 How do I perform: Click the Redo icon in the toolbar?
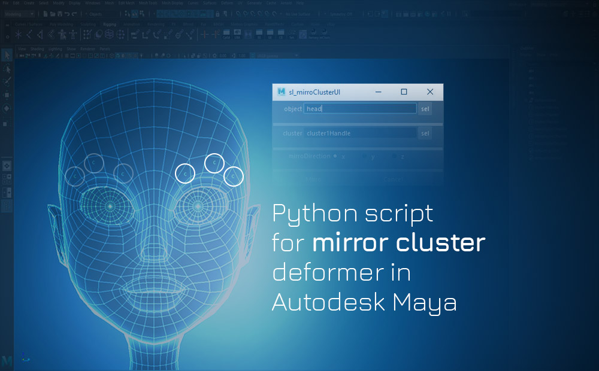(x=74, y=13)
